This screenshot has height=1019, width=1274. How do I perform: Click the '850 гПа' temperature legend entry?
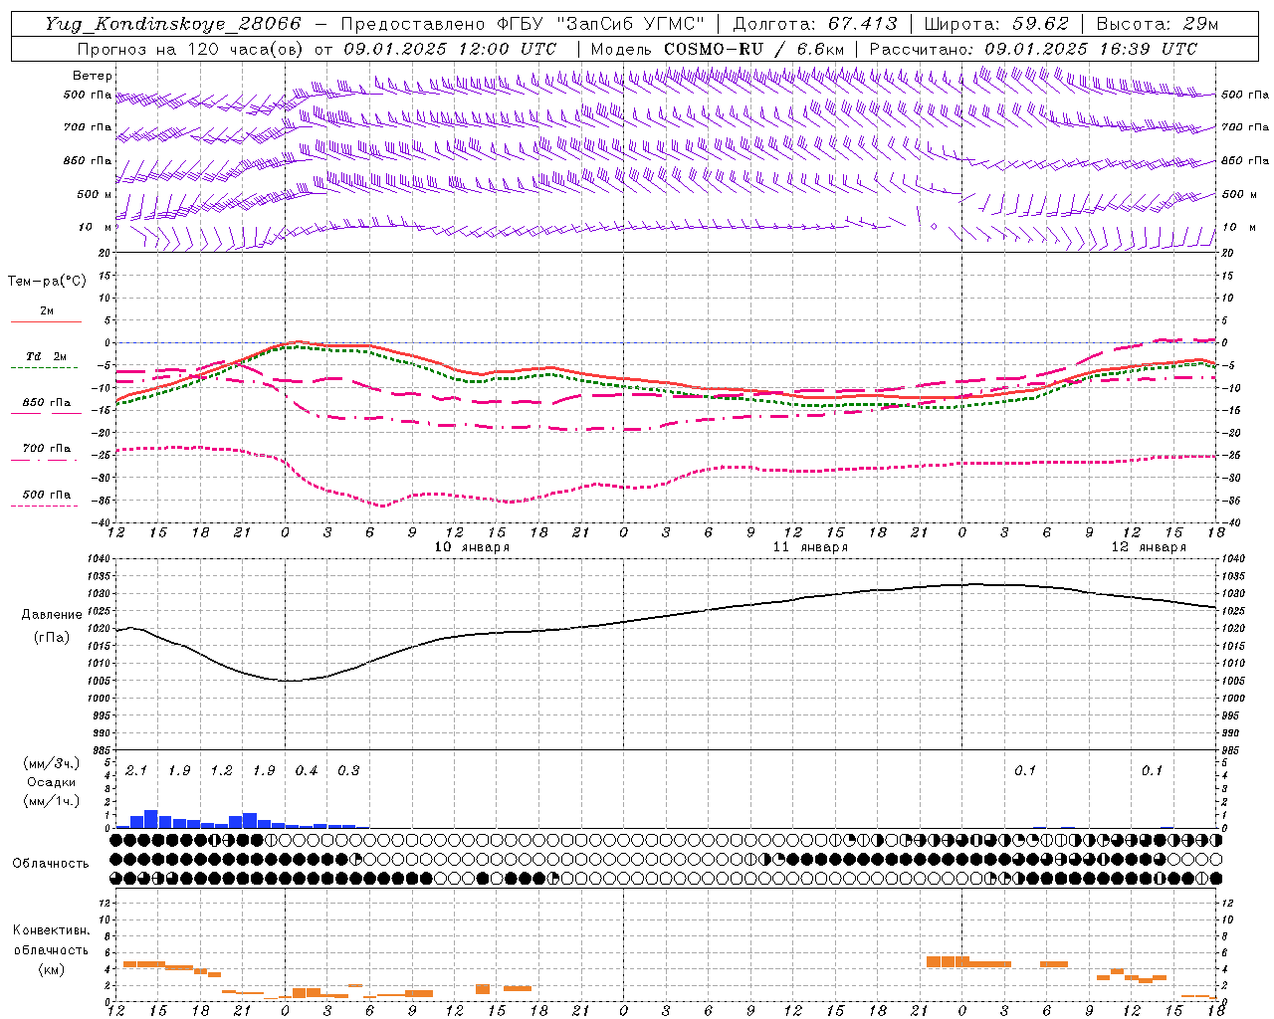[x=46, y=407]
